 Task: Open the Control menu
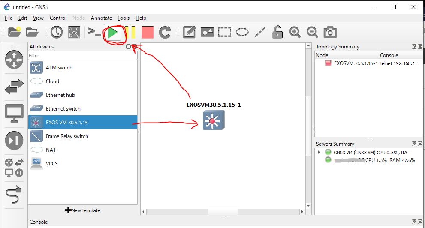[x=58, y=18]
